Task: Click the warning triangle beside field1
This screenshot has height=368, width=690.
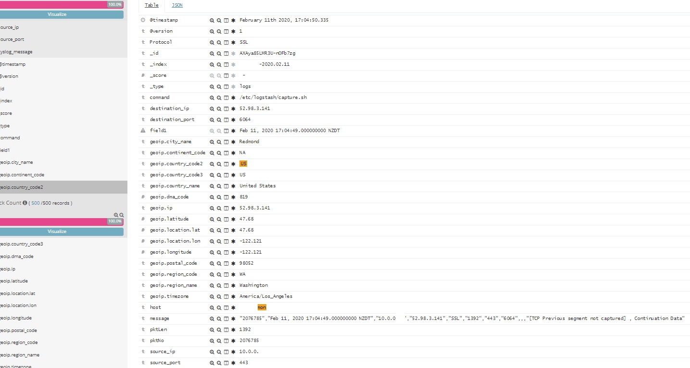Action: tap(143, 131)
